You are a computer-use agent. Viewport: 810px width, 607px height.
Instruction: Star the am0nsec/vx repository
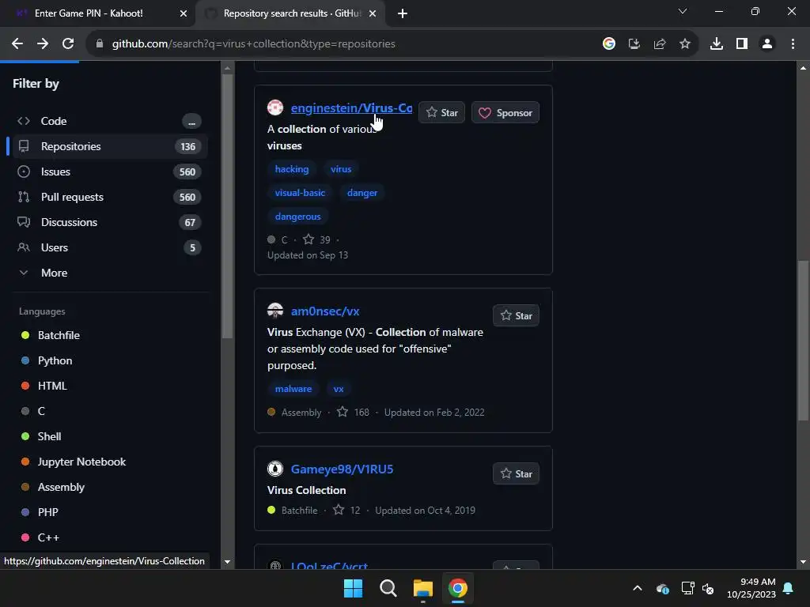[516, 315]
